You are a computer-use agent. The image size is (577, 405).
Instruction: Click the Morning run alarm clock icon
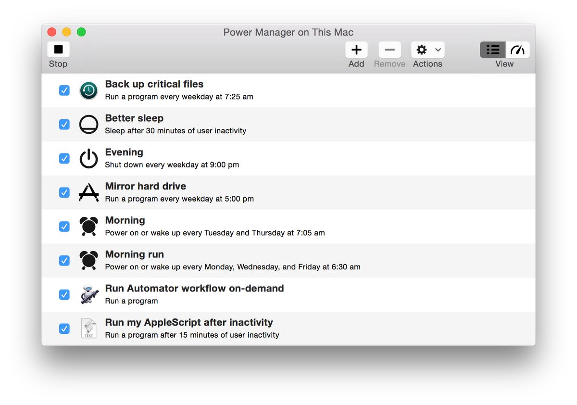click(x=88, y=260)
